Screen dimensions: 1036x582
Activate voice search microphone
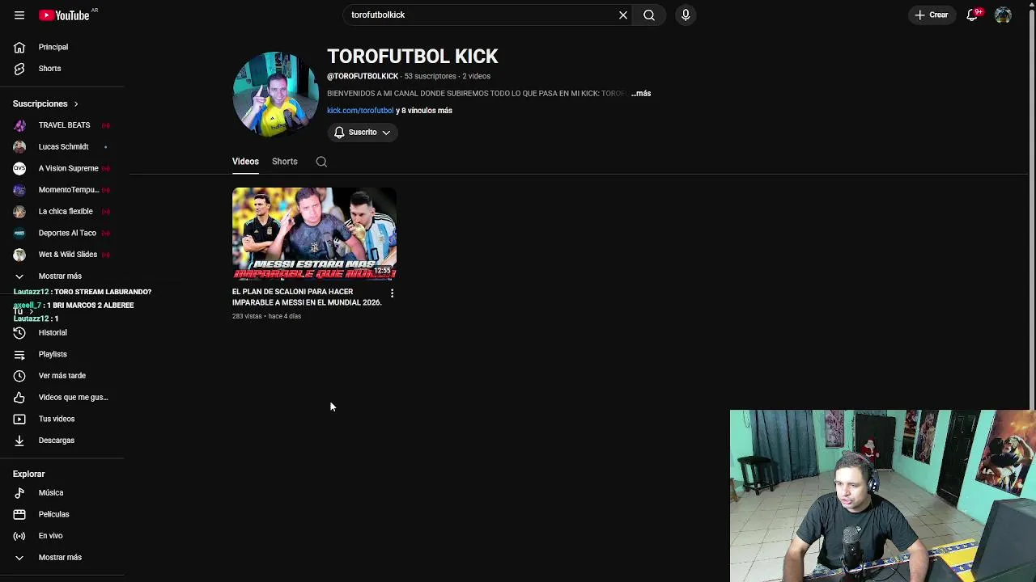[x=686, y=15]
